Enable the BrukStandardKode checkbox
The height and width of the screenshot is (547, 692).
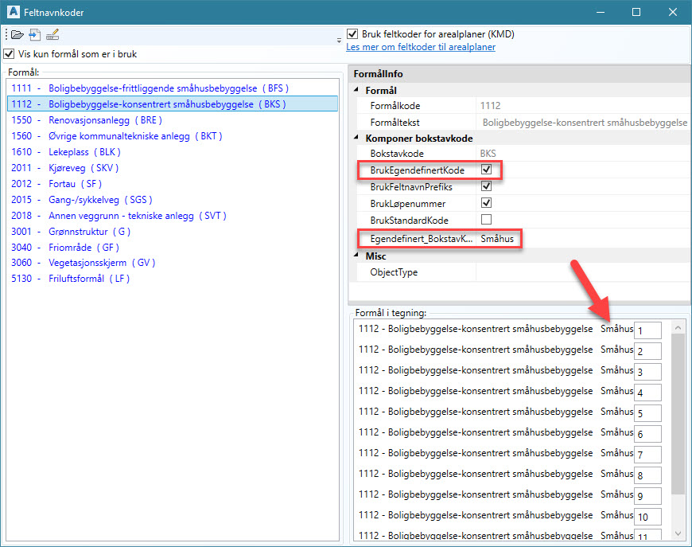coord(486,219)
